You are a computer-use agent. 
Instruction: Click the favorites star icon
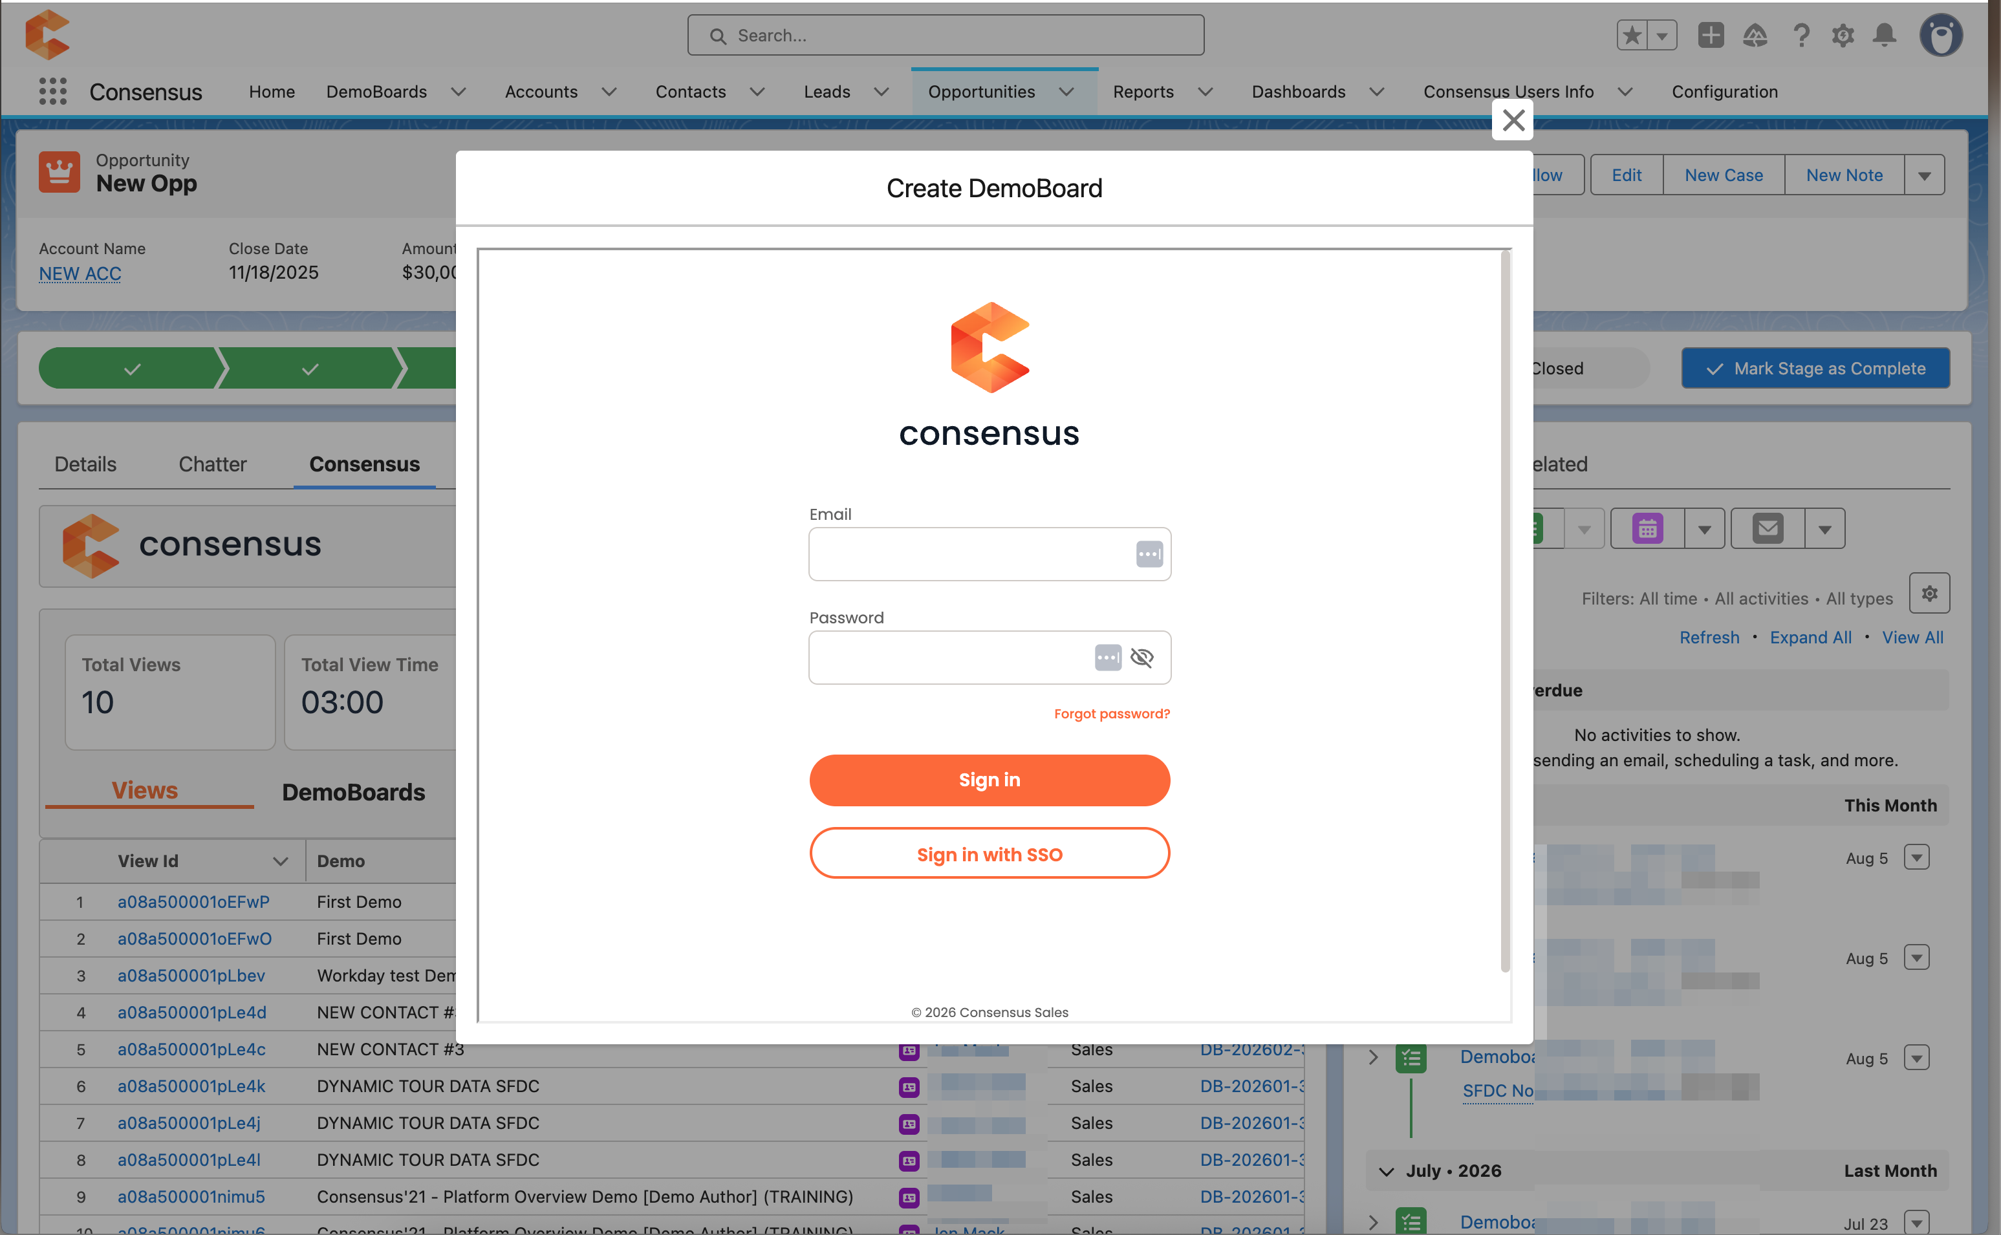(1632, 35)
